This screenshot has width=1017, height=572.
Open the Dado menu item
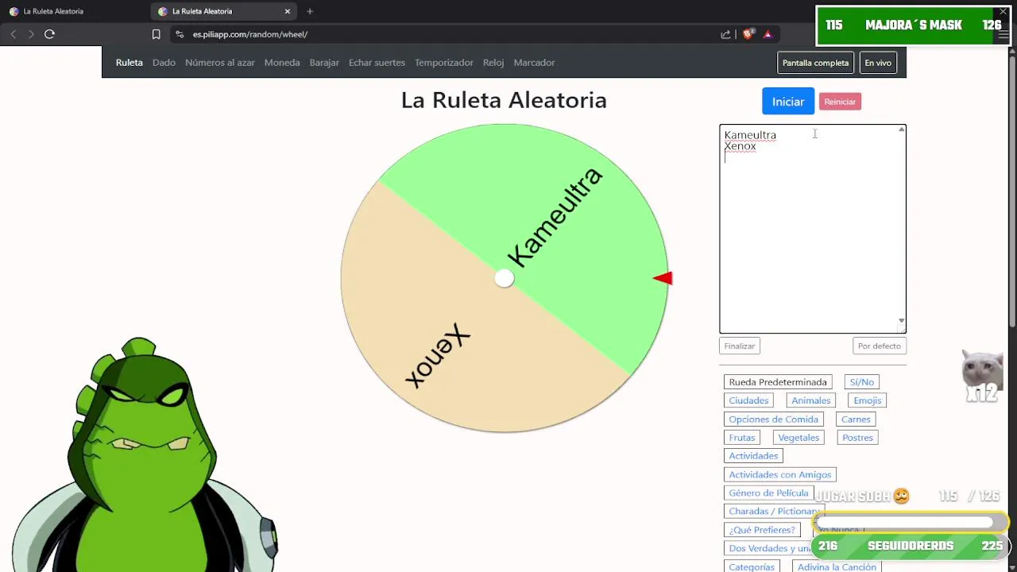(164, 63)
